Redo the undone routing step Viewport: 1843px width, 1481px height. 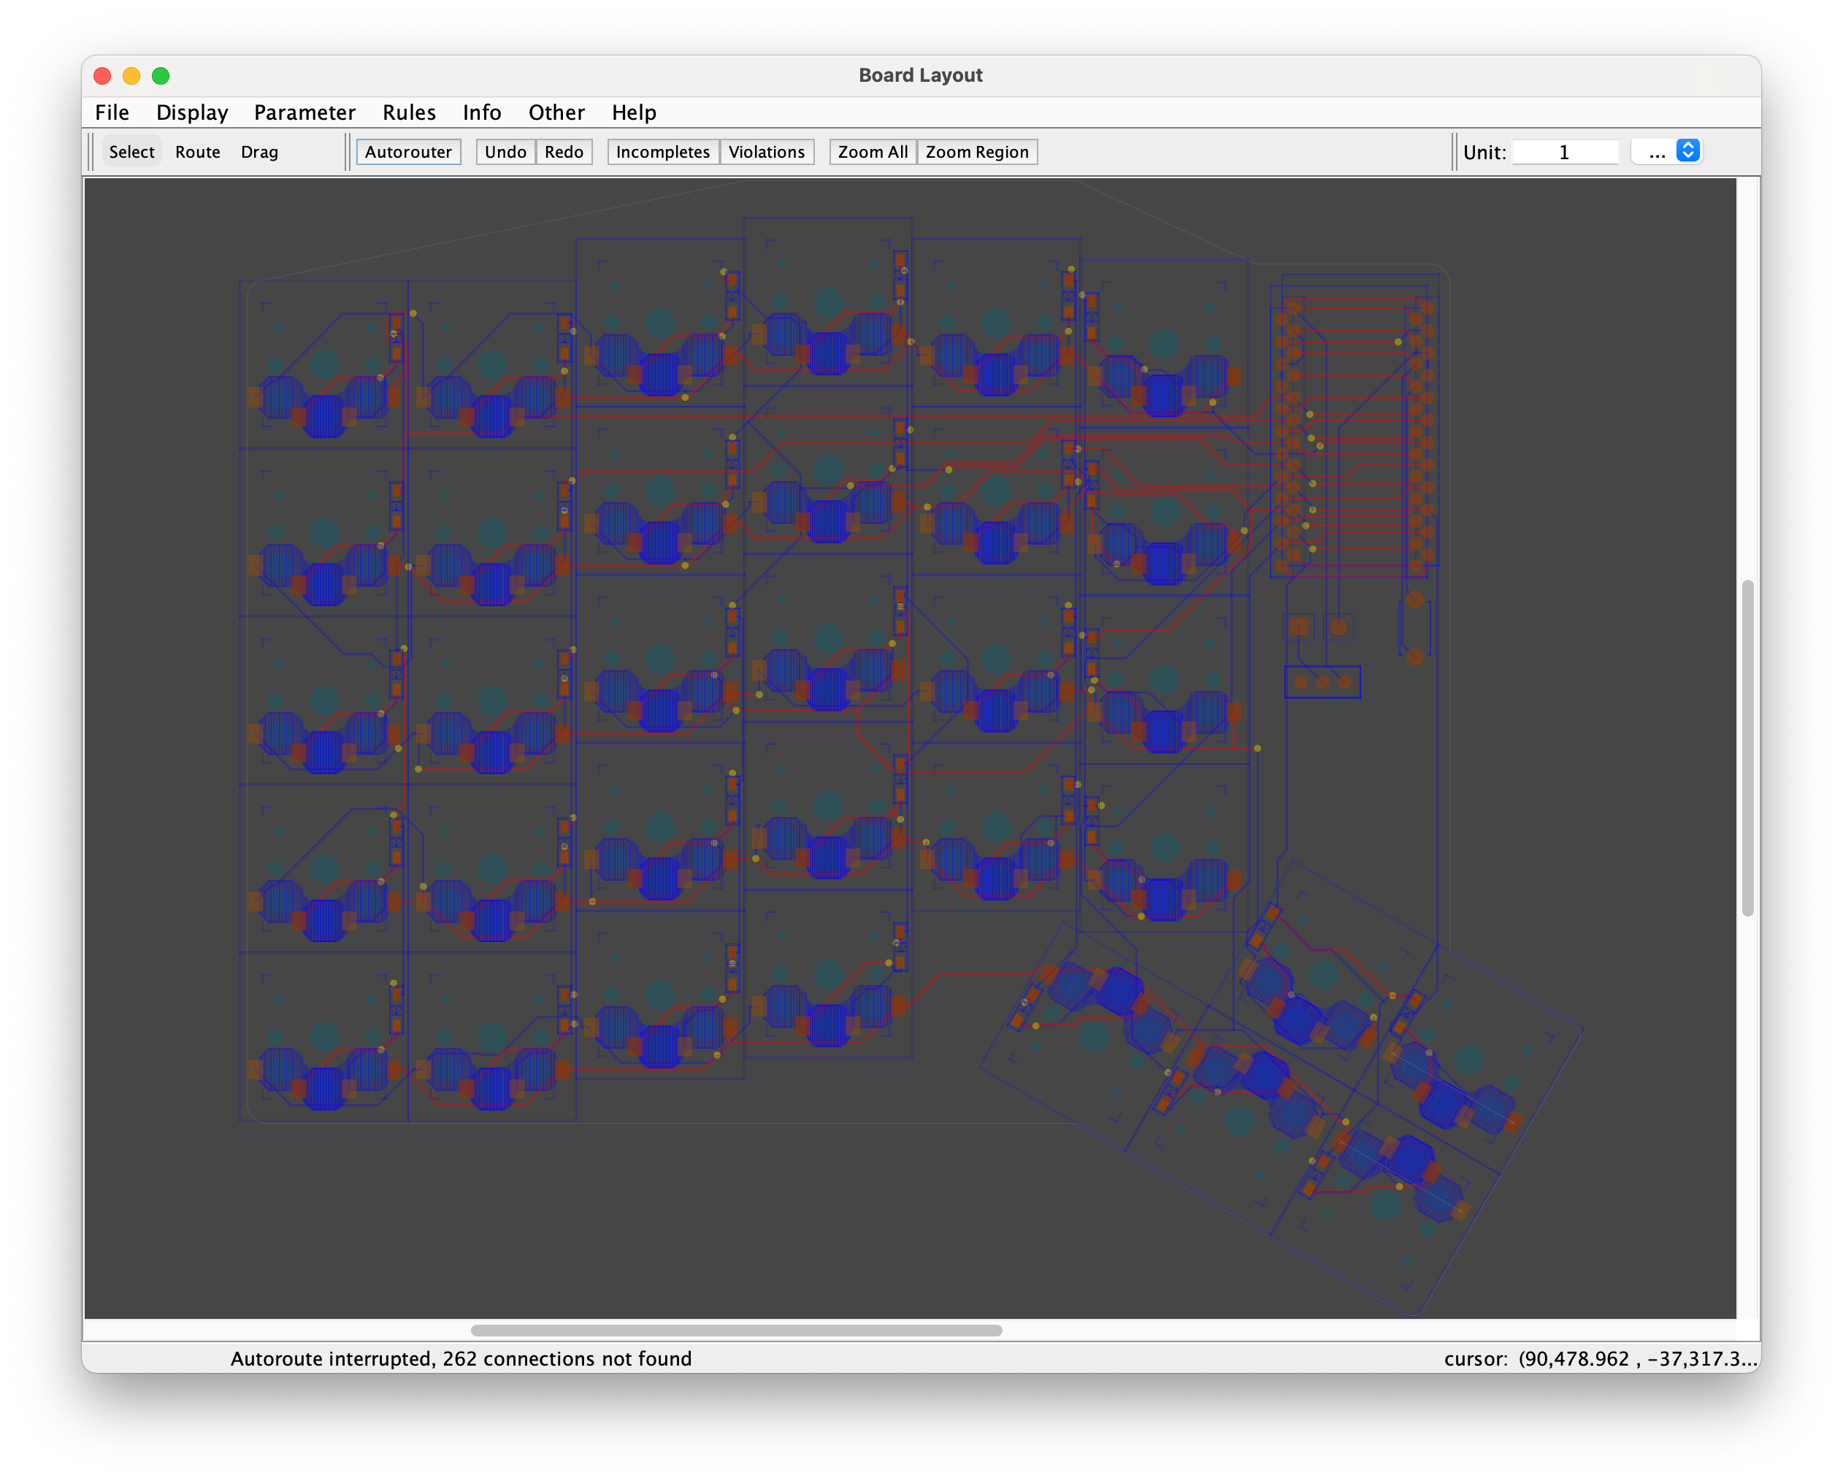563,151
